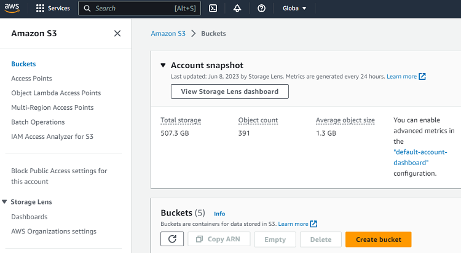Click the Amazon S3 breadcrumb link
Screen dimensions: 461x253
pyautogui.click(x=168, y=34)
